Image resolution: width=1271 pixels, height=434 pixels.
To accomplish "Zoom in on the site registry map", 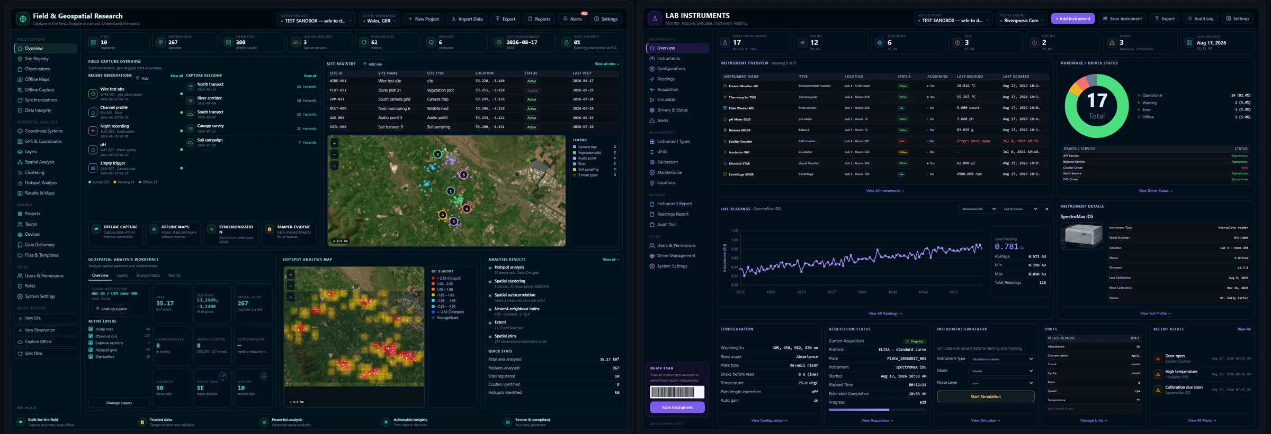I will pos(334,143).
